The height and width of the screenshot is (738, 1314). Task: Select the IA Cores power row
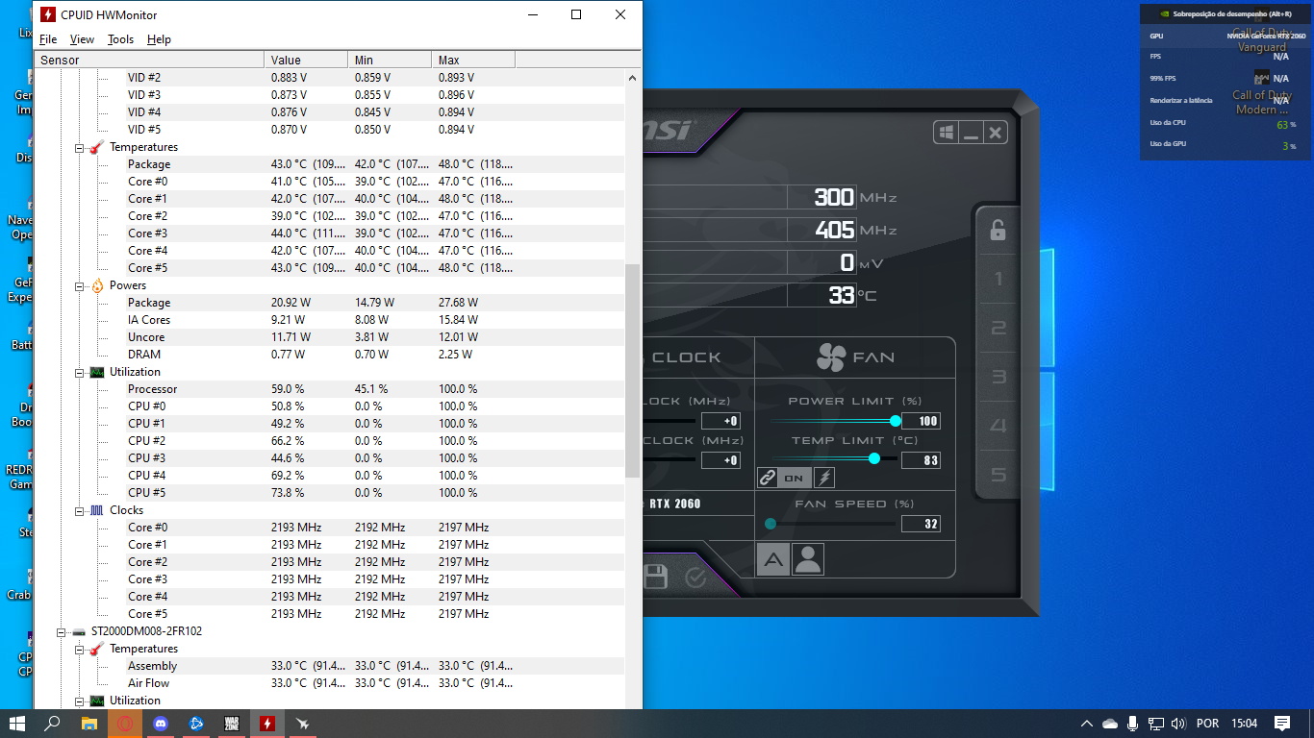point(329,320)
